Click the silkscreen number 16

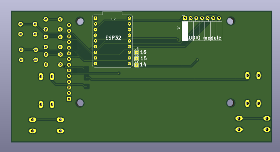point(143,52)
